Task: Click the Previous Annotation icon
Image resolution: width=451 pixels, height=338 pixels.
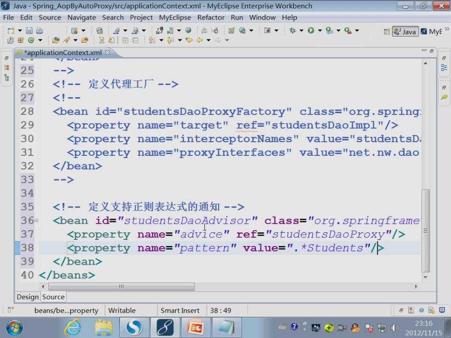Action: point(170,40)
